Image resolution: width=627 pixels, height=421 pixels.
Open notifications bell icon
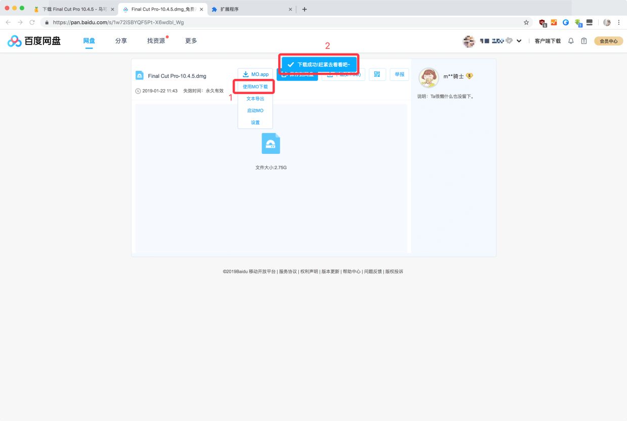pos(571,41)
